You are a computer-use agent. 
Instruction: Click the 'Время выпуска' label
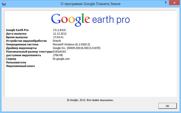coord(17,37)
